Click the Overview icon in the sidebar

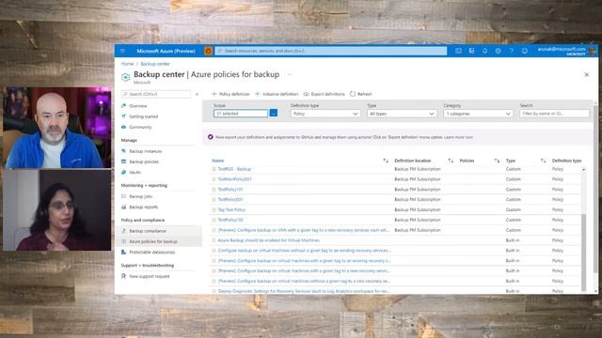coord(123,106)
